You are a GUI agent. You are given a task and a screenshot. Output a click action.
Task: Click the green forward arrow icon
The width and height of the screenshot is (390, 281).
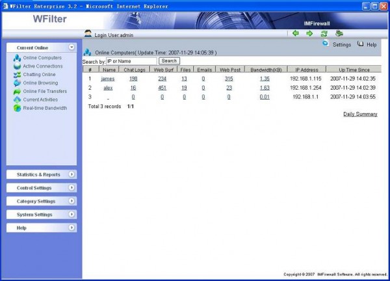pos(309,33)
